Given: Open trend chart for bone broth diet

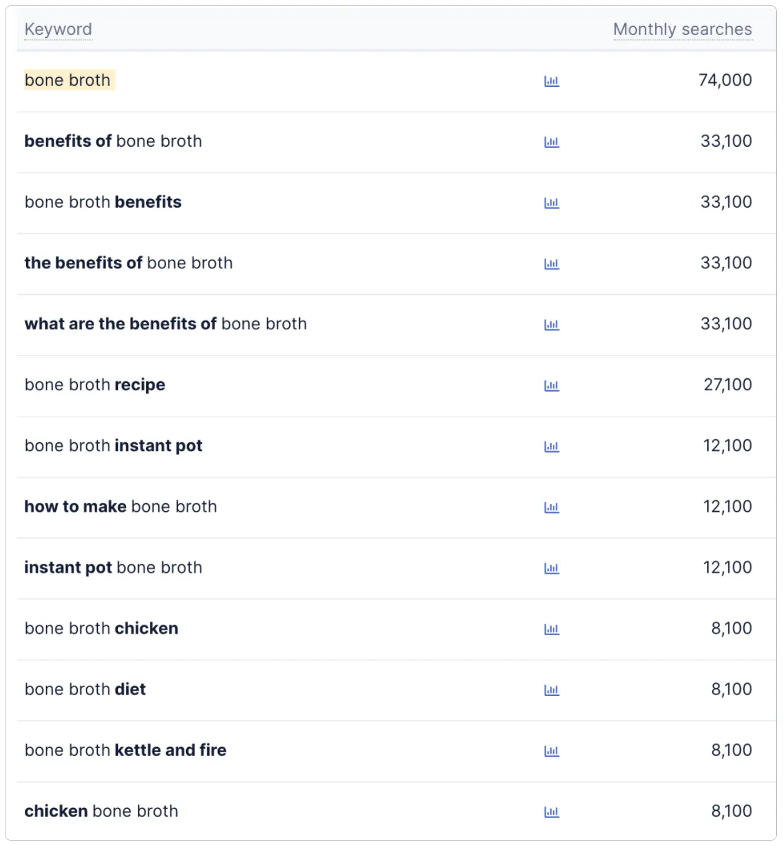Looking at the screenshot, I should click(x=552, y=690).
